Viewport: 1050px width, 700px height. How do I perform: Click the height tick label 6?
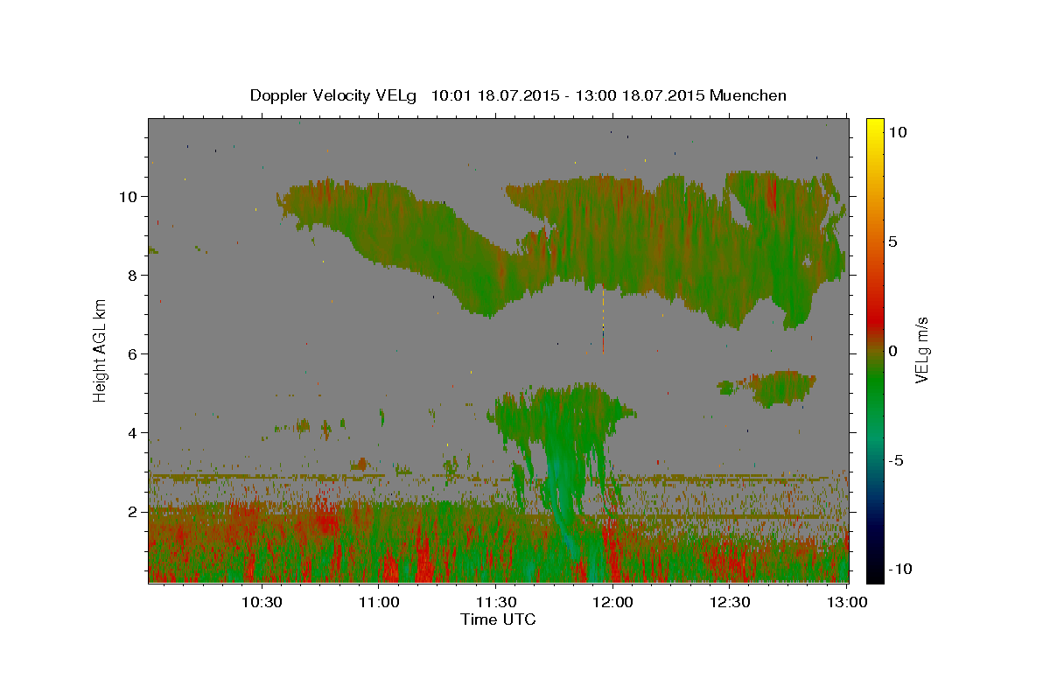(x=133, y=354)
